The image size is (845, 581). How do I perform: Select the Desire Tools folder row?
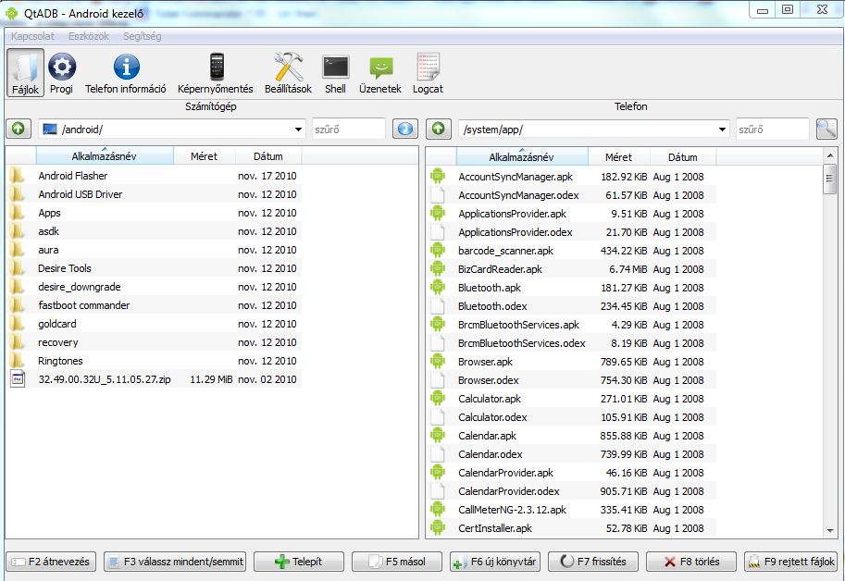(x=154, y=268)
